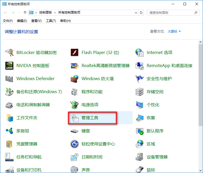Click the window's control panel title icon

click(x=4, y=4)
